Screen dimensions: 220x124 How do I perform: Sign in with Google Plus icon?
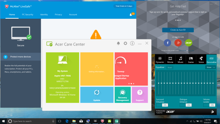tap(178, 43)
